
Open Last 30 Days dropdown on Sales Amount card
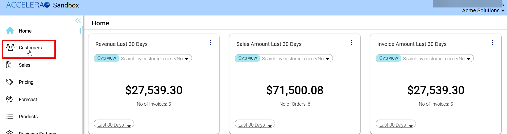pos(255,125)
